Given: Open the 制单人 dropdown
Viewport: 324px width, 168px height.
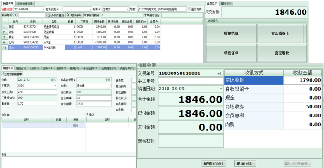Looking at the screenshot, I should (127, 9).
